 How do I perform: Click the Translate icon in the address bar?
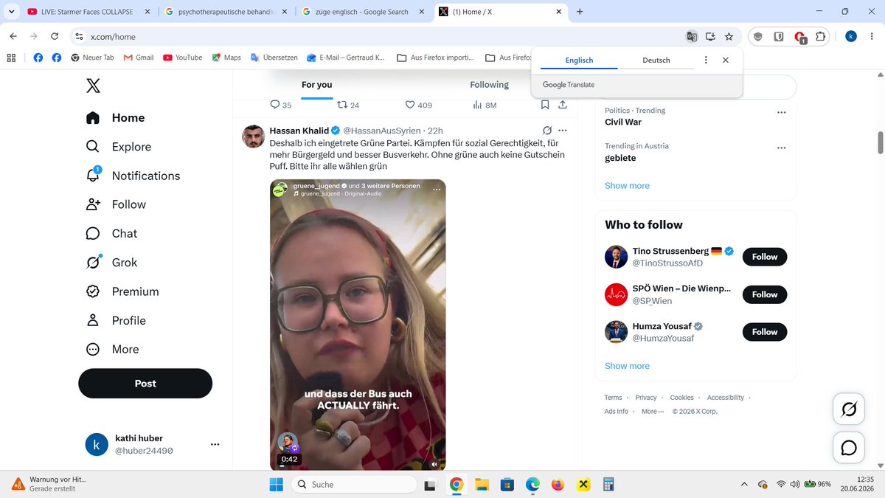point(692,36)
